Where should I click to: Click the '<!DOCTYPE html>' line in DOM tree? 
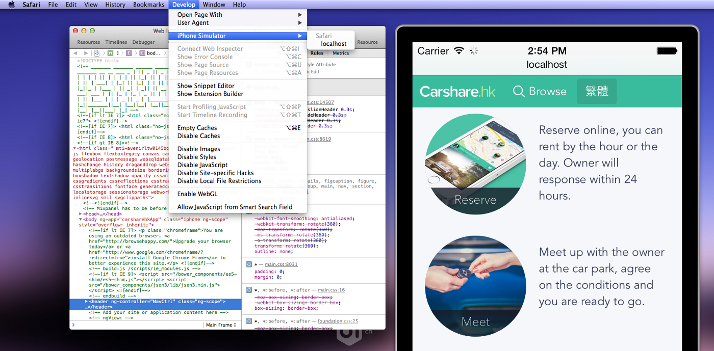coord(98,61)
